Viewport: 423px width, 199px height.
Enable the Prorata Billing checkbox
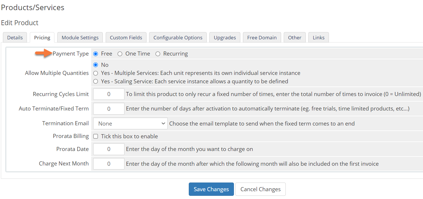(x=96, y=136)
